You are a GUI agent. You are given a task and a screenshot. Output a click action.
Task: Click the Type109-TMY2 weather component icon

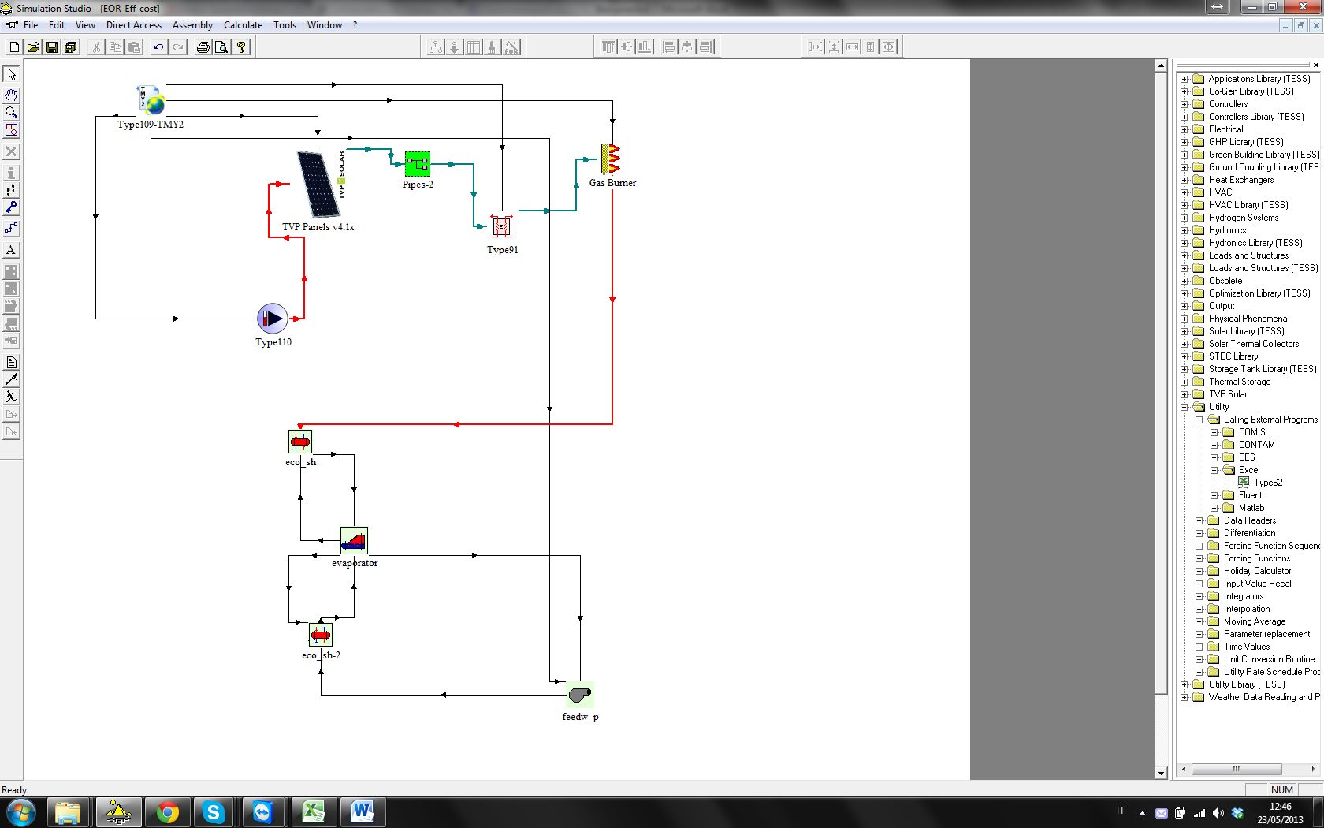pos(151,101)
